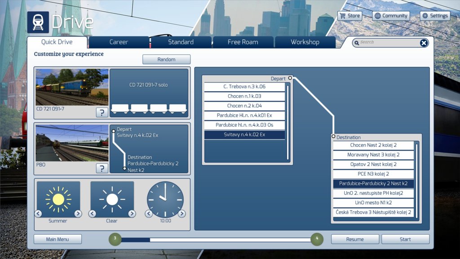This screenshot has height=259, width=460.
Task: Select previous weather with left arrow
Action: pos(92,214)
